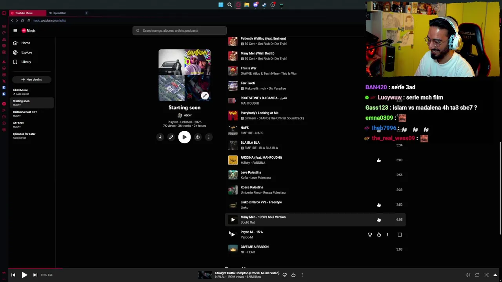This screenshot has height=282, width=502.
Task: Click Leve Palestina album thumbnail
Action: (x=233, y=175)
